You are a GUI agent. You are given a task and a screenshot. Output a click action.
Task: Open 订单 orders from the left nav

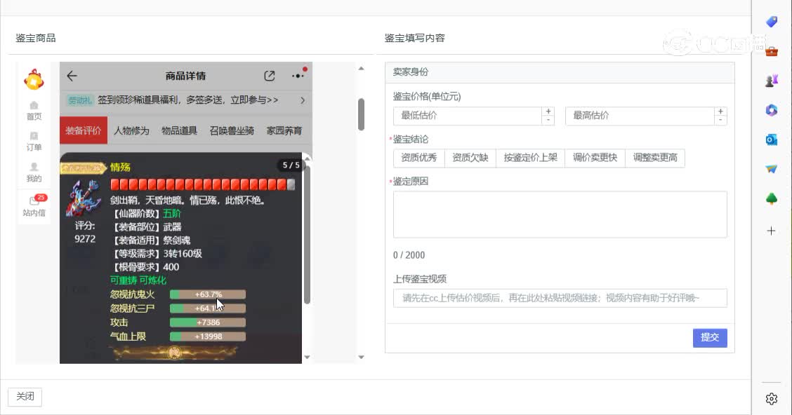[x=34, y=141]
